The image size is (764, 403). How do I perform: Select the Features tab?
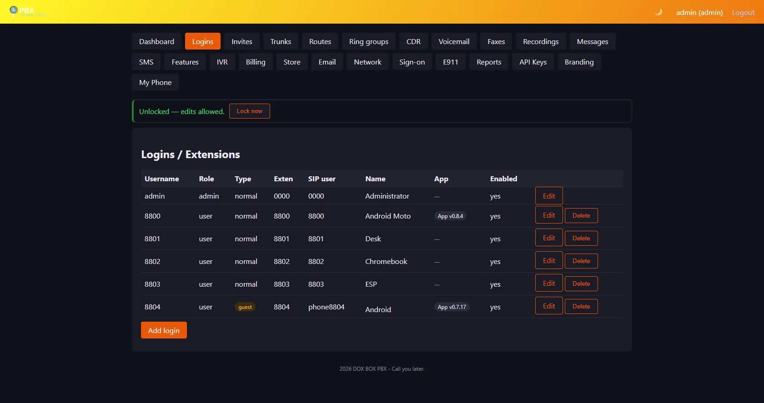click(185, 62)
